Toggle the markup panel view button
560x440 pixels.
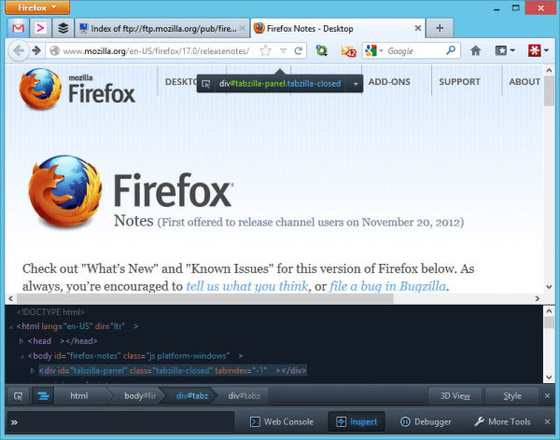[43, 396]
